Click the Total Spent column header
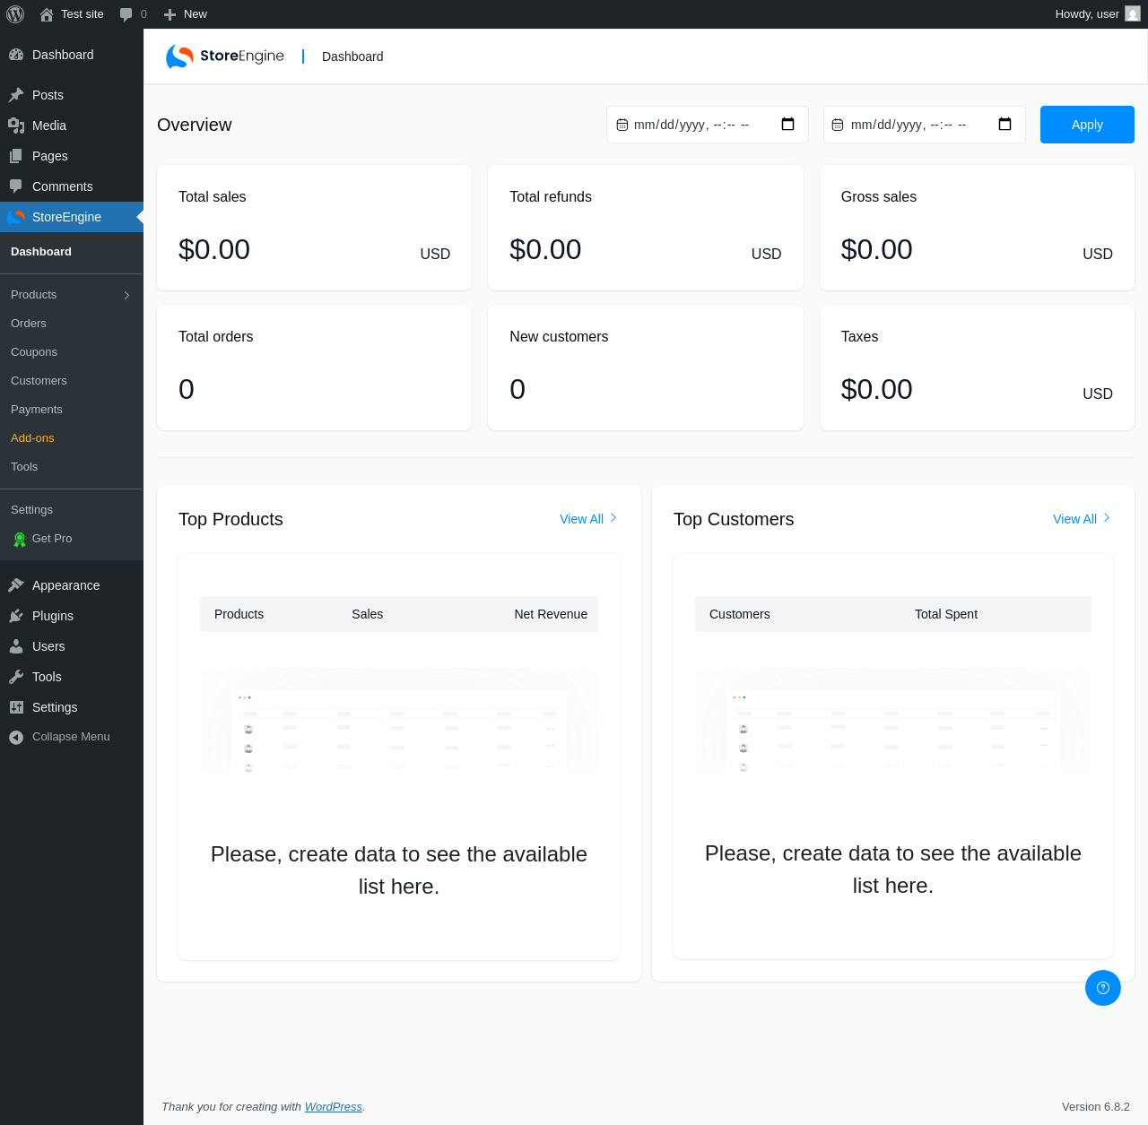The height and width of the screenshot is (1125, 1148). pos(946,614)
